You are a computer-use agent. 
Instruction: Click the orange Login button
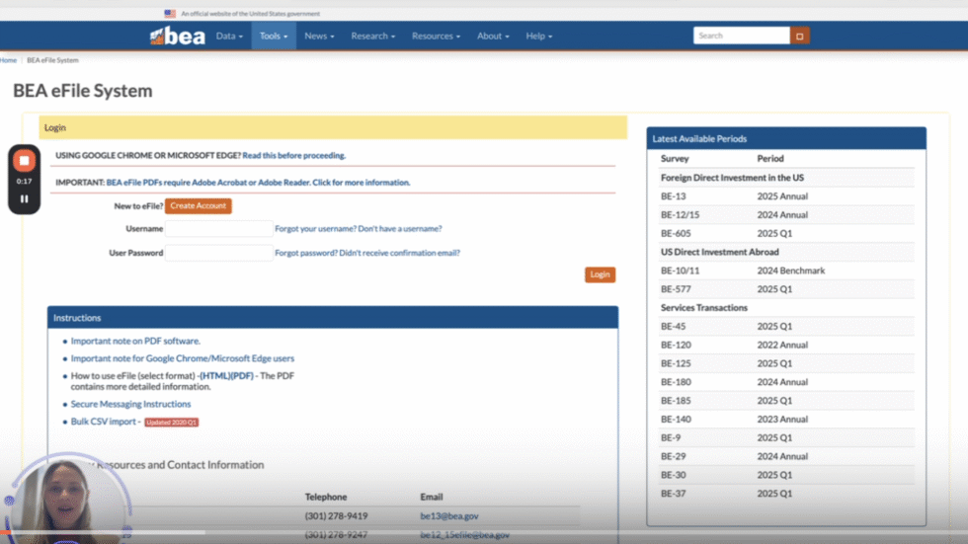click(600, 274)
